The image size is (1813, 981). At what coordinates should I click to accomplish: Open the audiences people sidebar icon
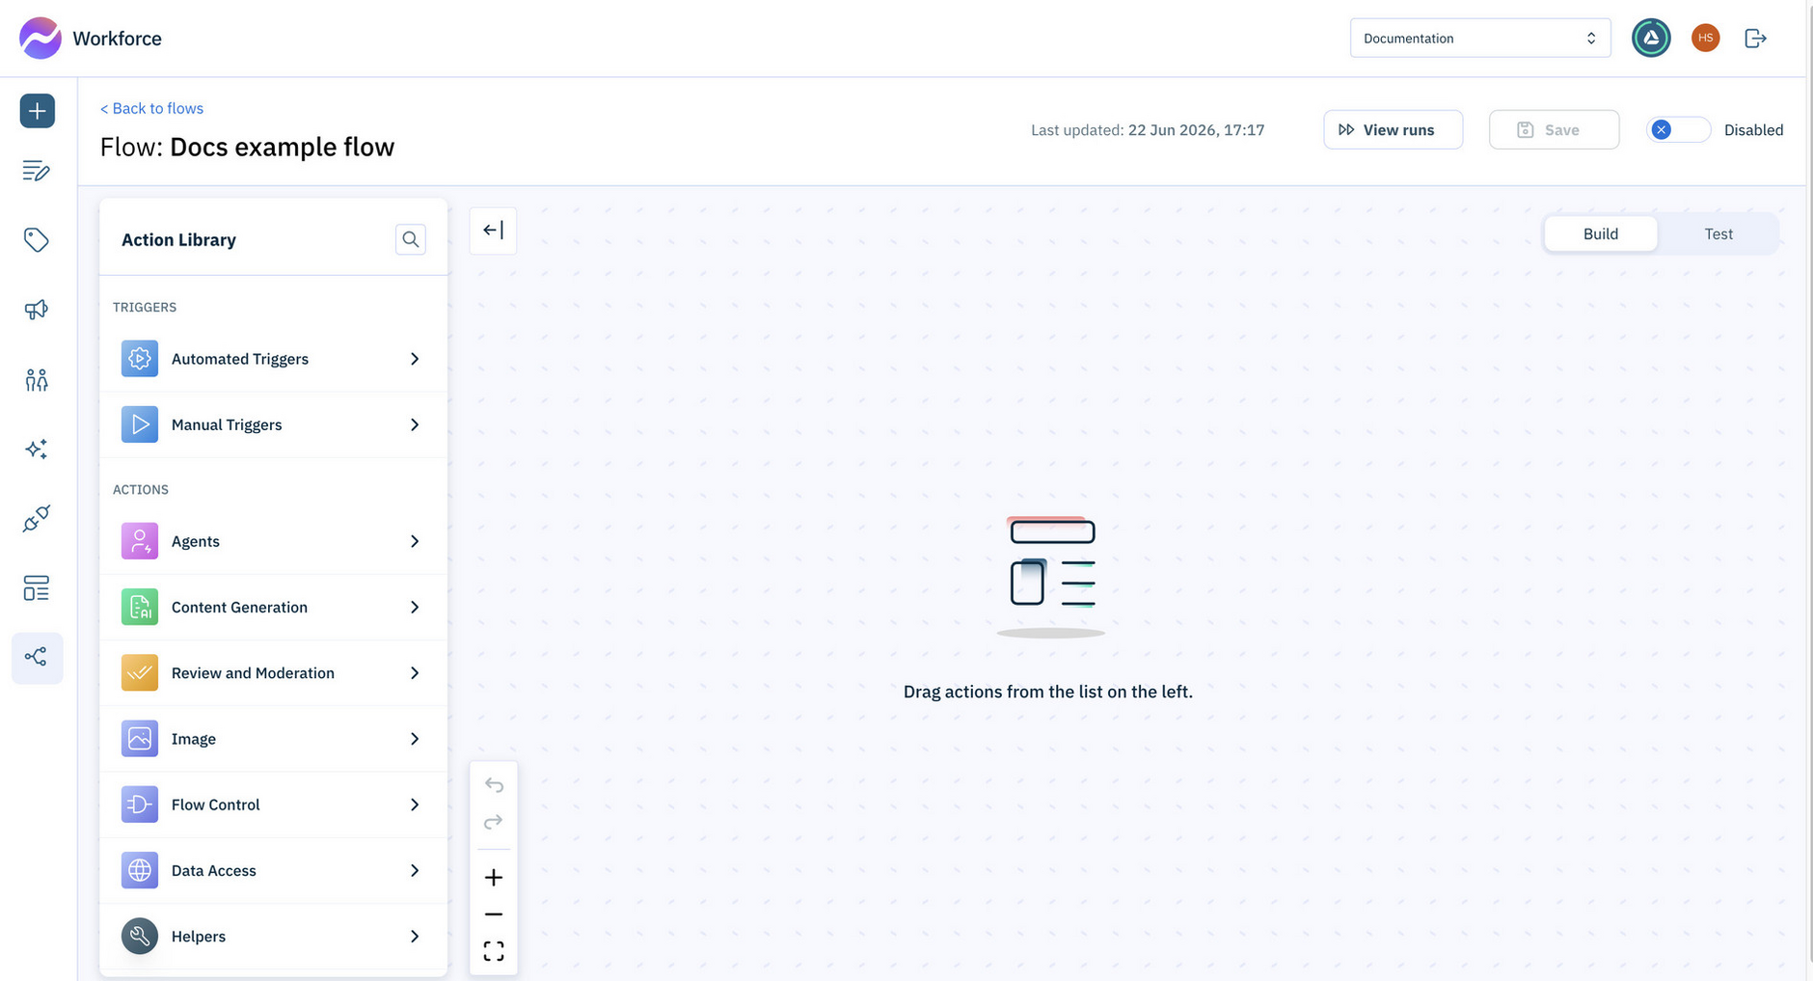[x=37, y=380]
